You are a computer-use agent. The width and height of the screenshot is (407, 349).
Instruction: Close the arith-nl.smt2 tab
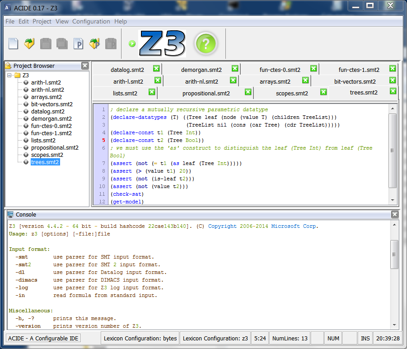tap(233, 80)
